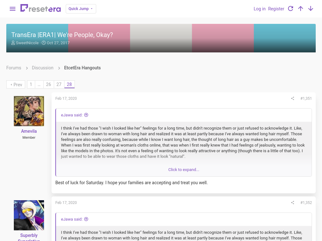
Task: Click the Oct 27, 2017 thread date
Action: point(58,43)
